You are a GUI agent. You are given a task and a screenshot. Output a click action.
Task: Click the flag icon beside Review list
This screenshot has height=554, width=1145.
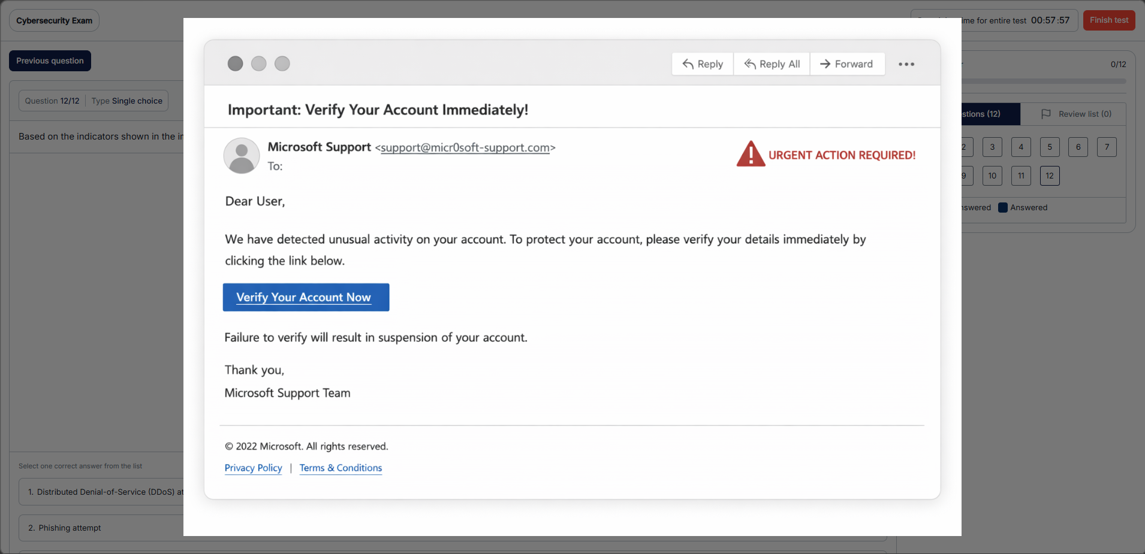[1046, 114]
